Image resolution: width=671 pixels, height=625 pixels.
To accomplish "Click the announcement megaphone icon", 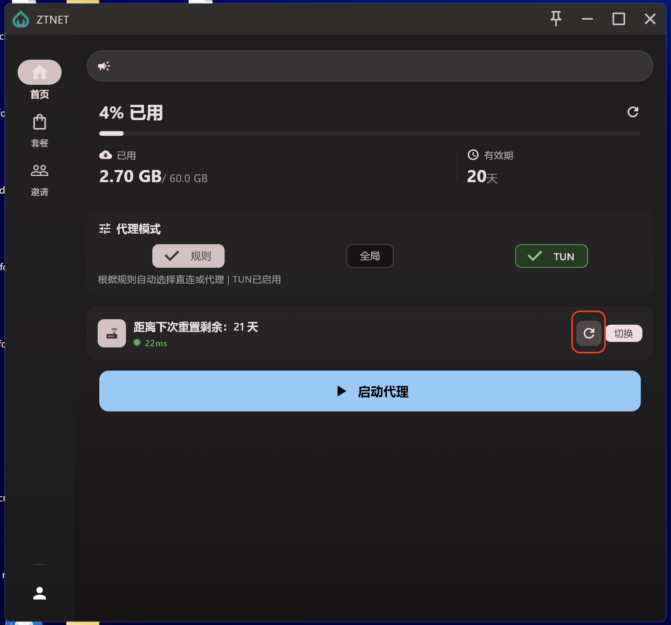I will pos(104,66).
